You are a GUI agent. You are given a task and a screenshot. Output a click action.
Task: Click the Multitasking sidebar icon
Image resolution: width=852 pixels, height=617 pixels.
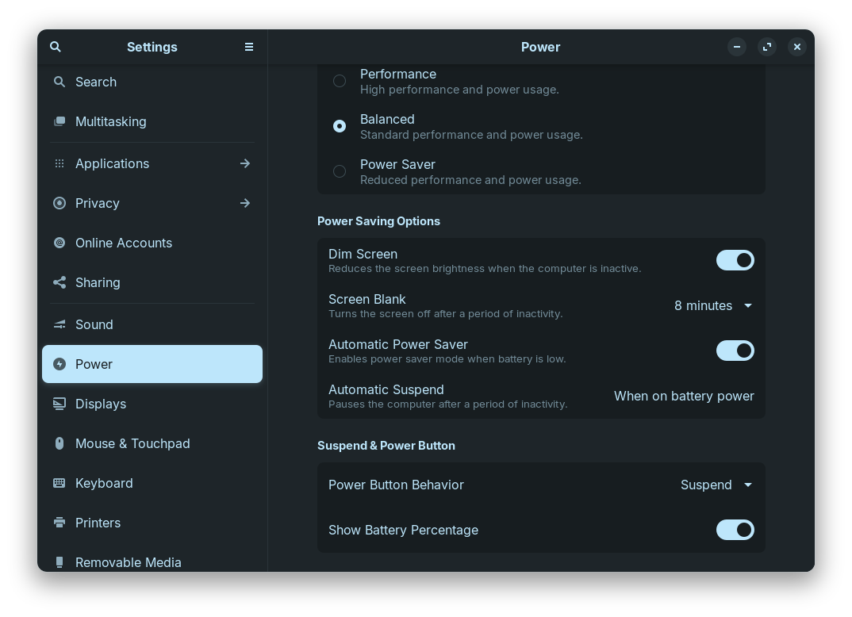[59, 121]
